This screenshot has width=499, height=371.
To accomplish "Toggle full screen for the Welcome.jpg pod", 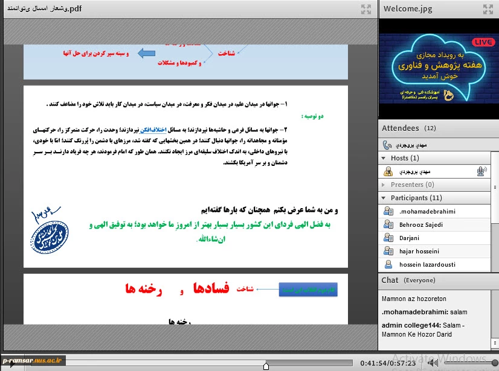I will (488, 9).
